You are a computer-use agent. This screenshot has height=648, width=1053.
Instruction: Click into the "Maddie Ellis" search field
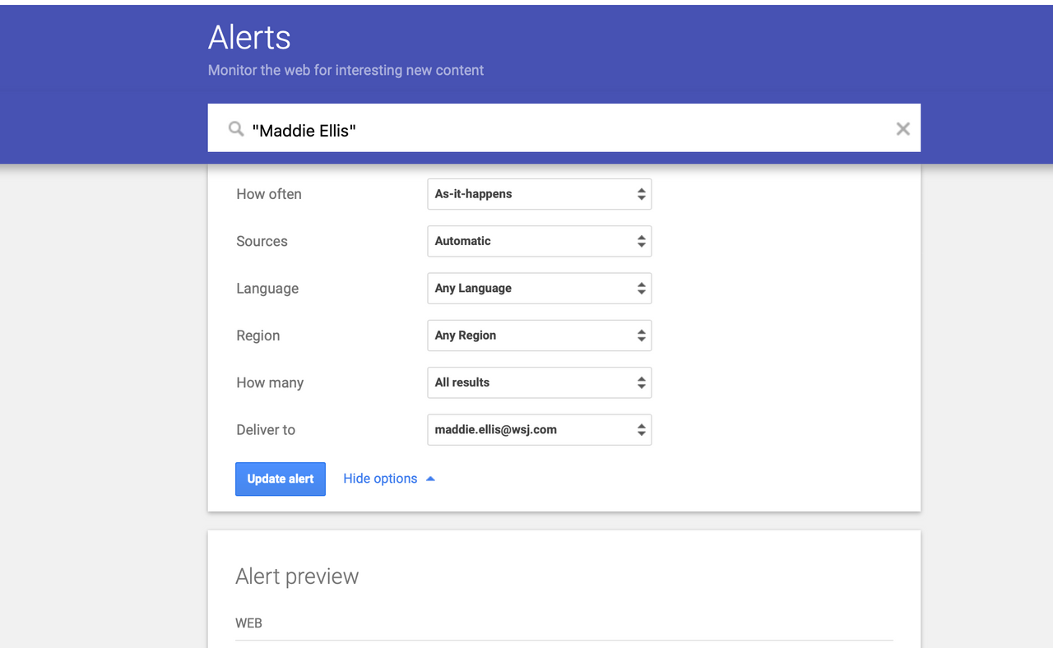[559, 130]
